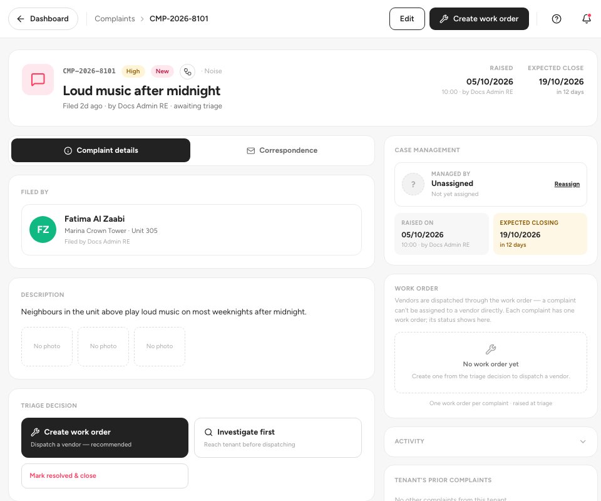Click the first No photo placeholder
The image size is (601, 501).
coord(47,346)
